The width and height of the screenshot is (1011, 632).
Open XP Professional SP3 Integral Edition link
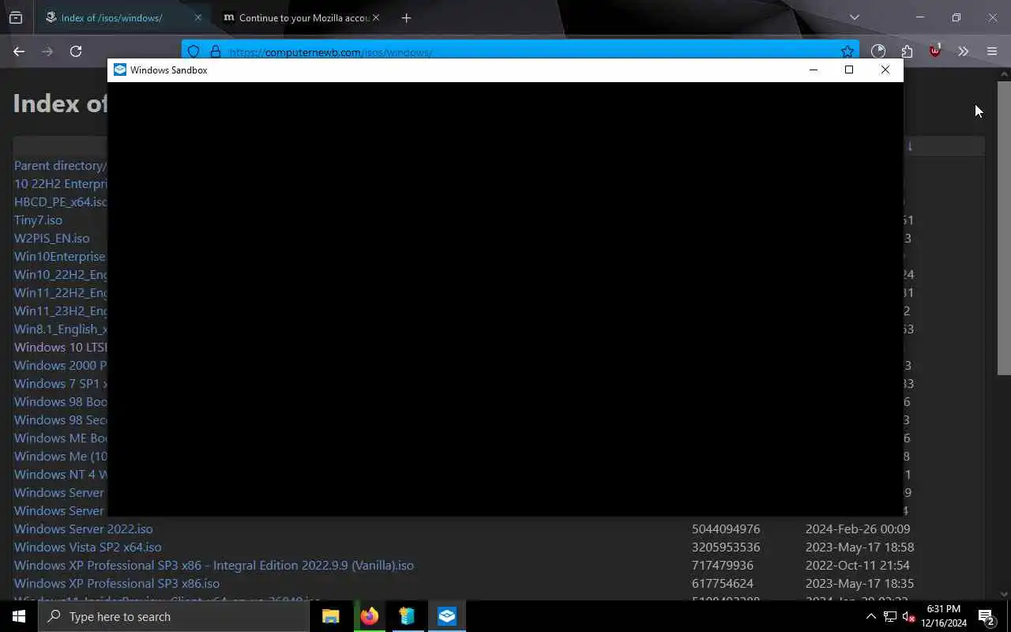(x=214, y=565)
